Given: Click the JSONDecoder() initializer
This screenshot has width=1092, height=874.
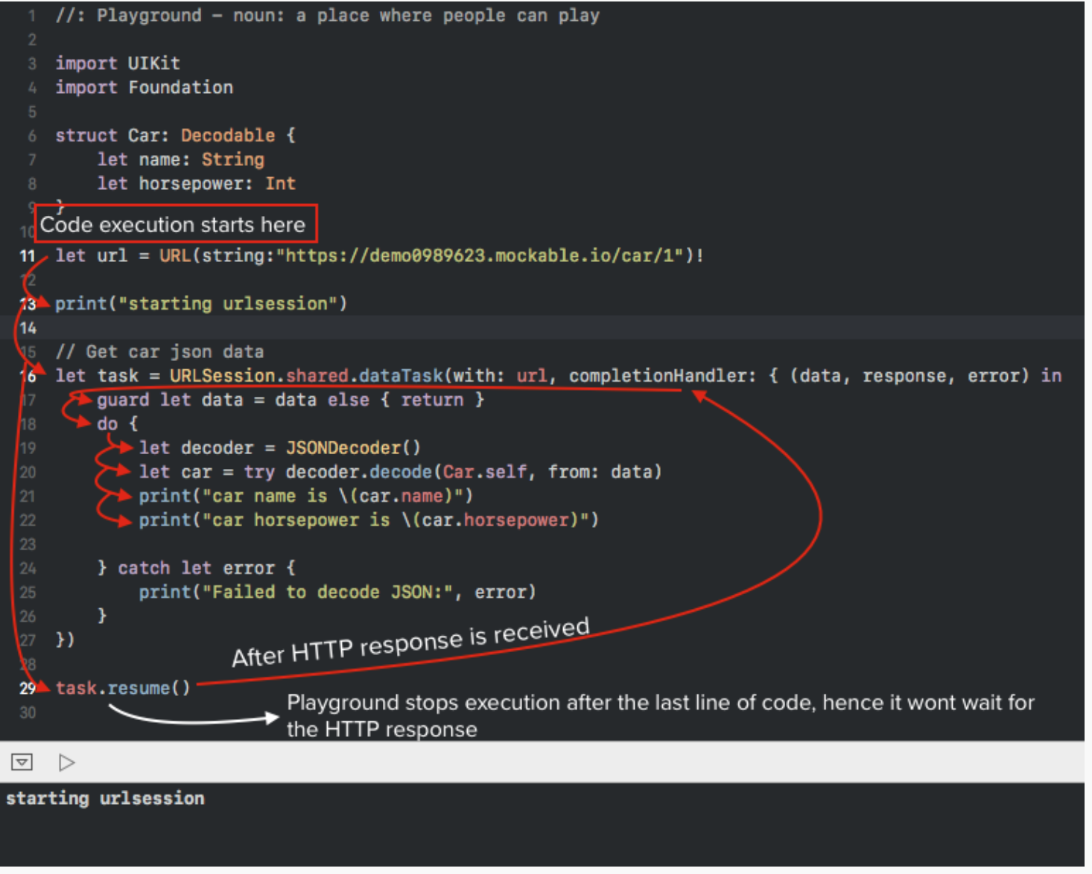Looking at the screenshot, I should tap(353, 448).
